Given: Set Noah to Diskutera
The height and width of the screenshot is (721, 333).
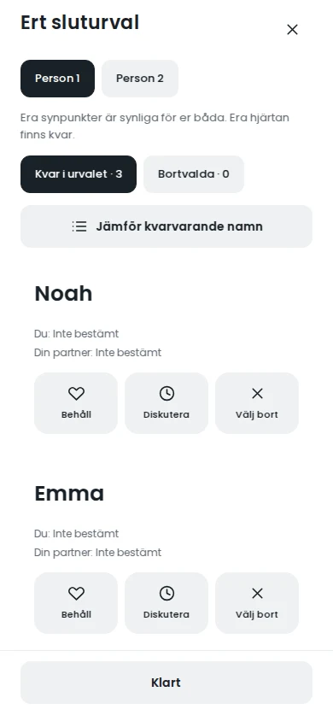Looking at the screenshot, I should pos(166,403).
